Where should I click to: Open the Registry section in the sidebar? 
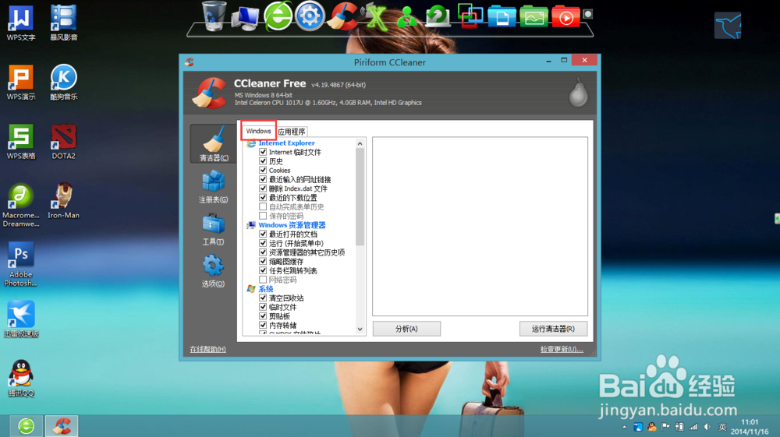[x=214, y=186]
